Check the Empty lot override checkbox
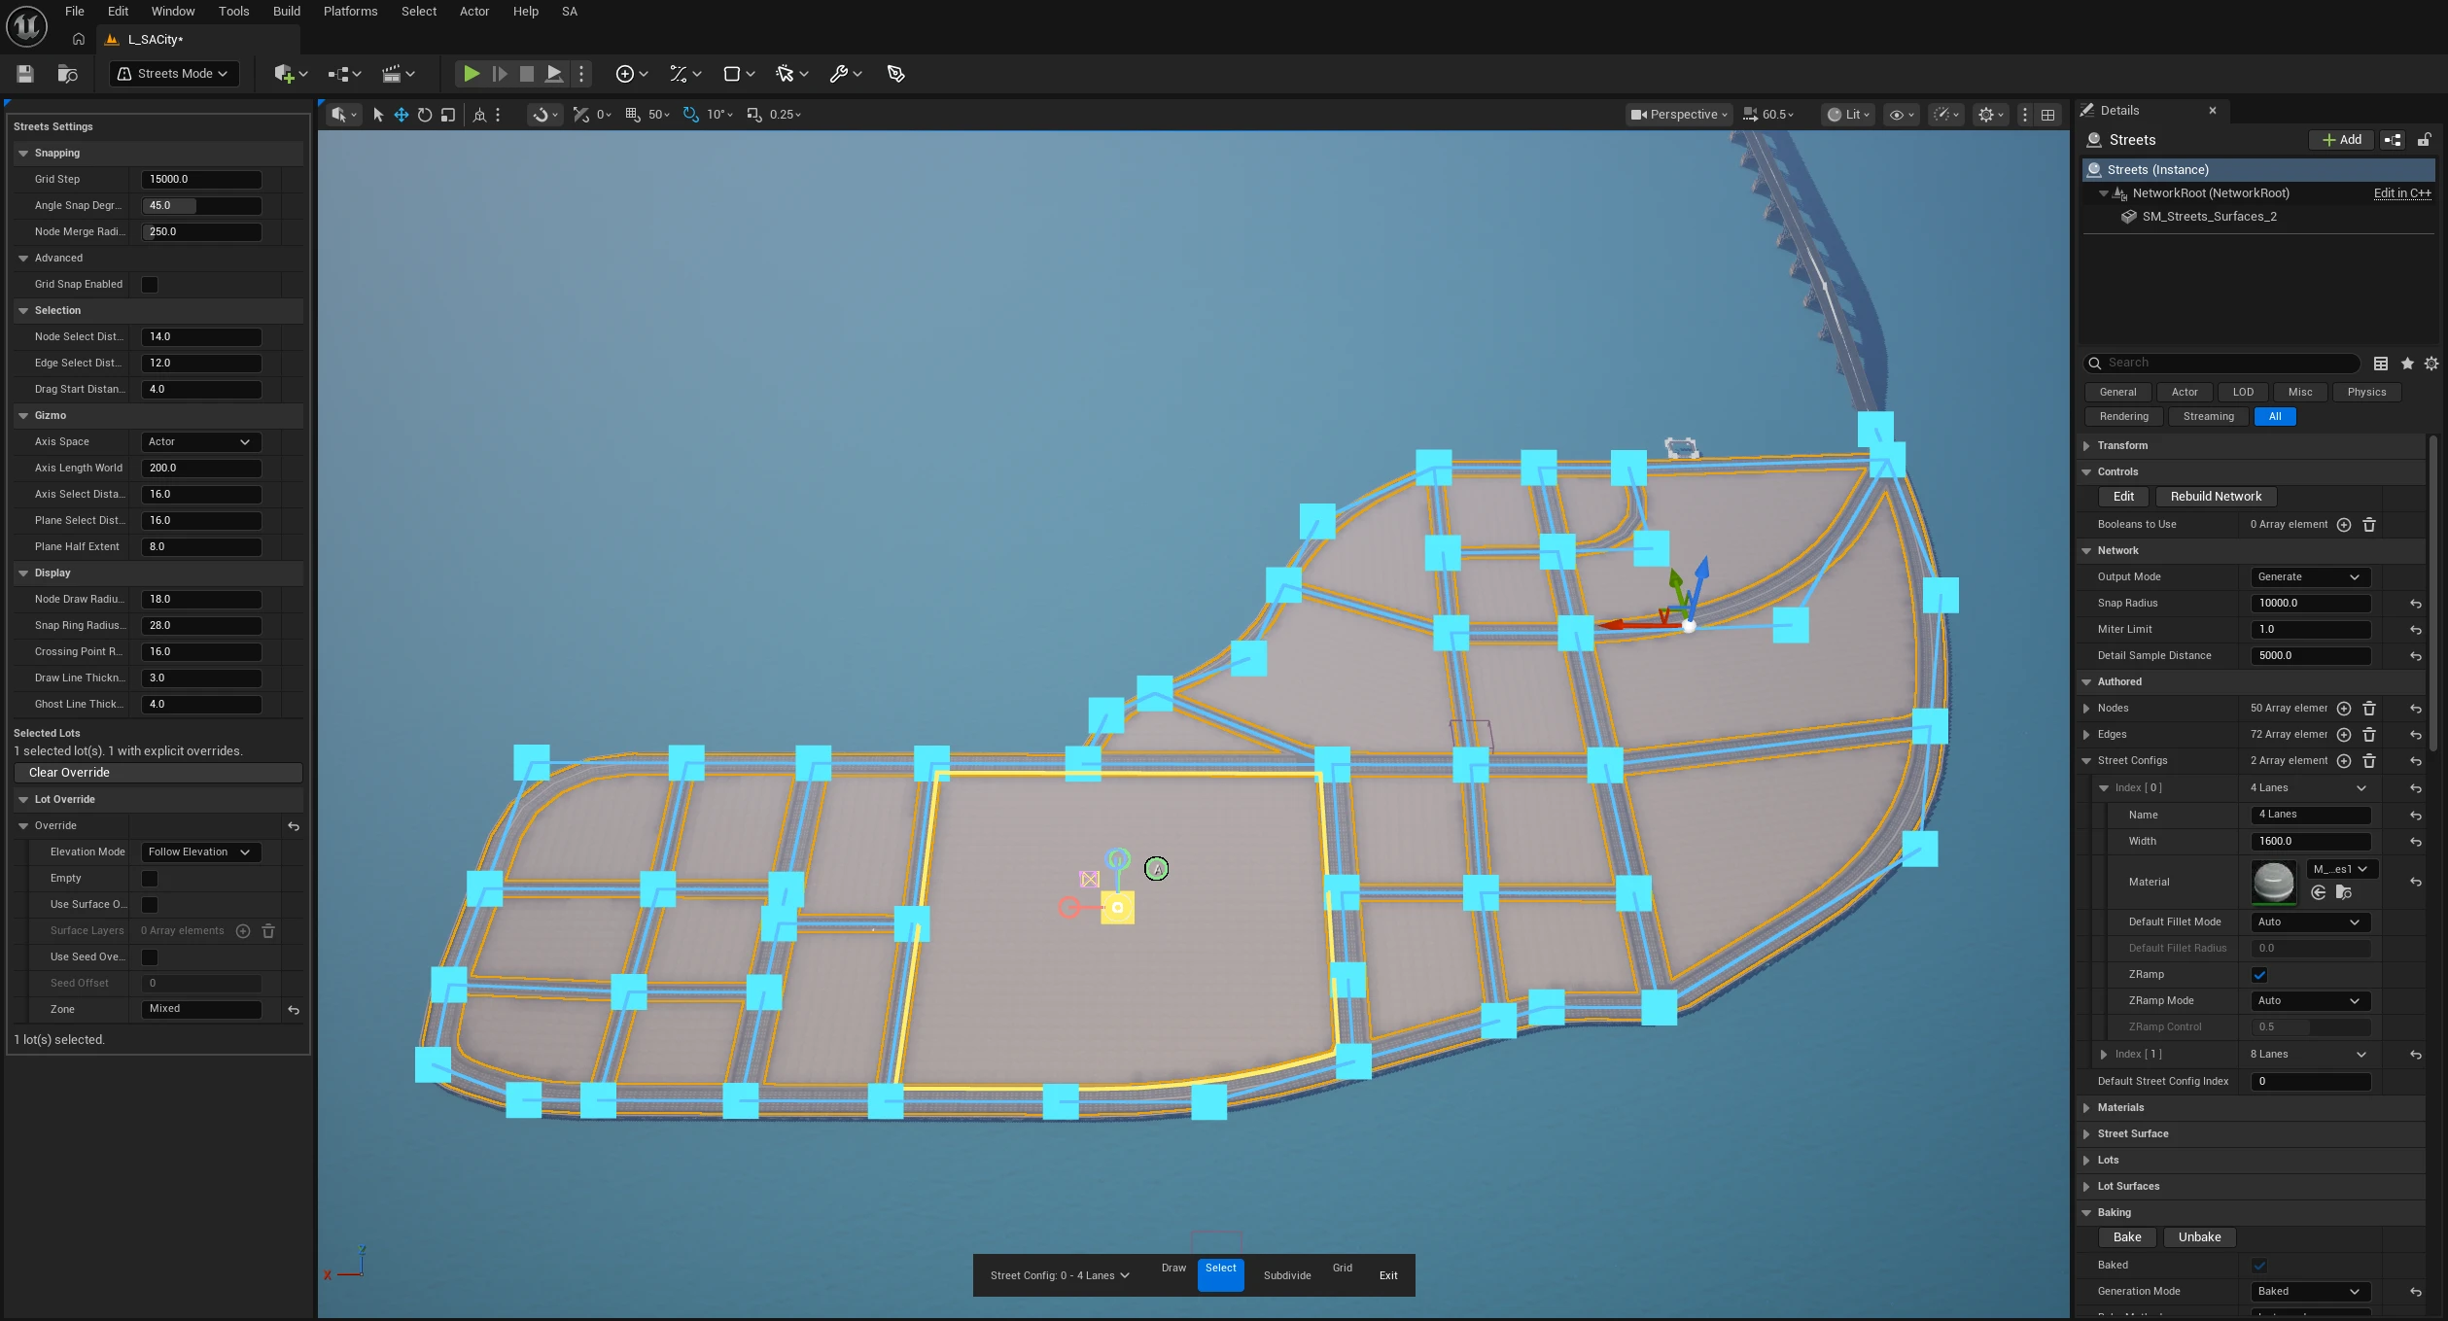2448x1321 pixels. point(150,879)
